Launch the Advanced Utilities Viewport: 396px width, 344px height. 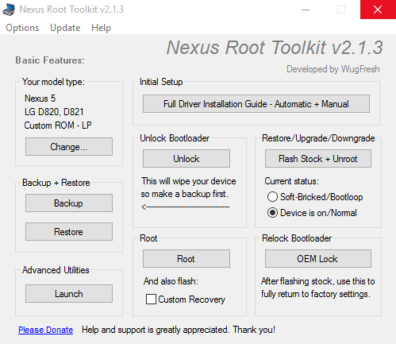[x=69, y=294]
